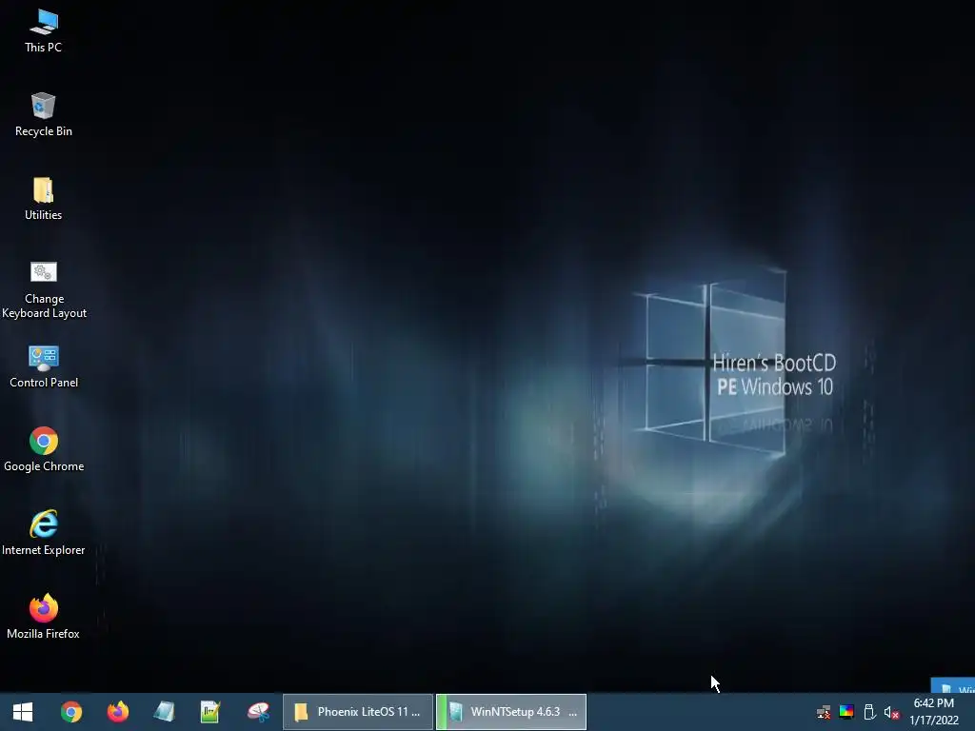Open the Utilities folder on desktop
The image size is (975, 731).
coord(44,198)
